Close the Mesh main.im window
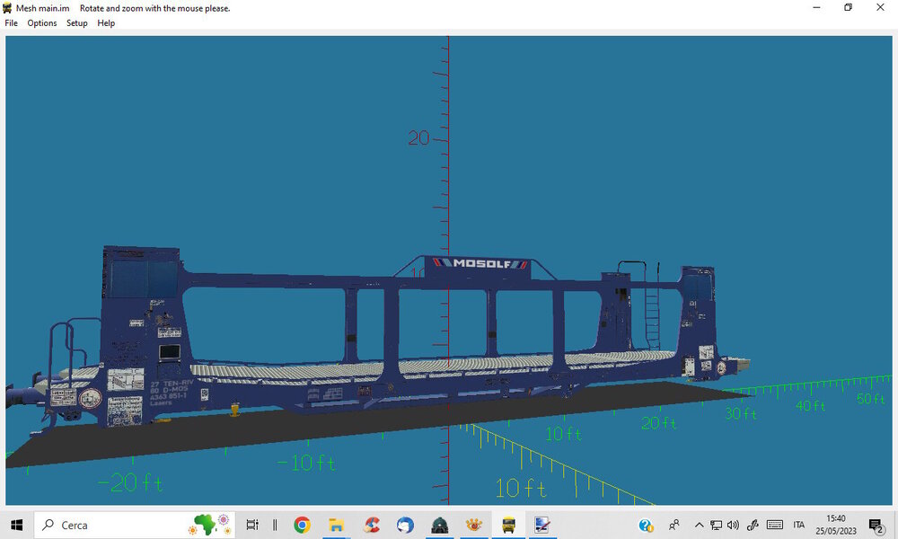898x539 pixels. click(x=880, y=7)
